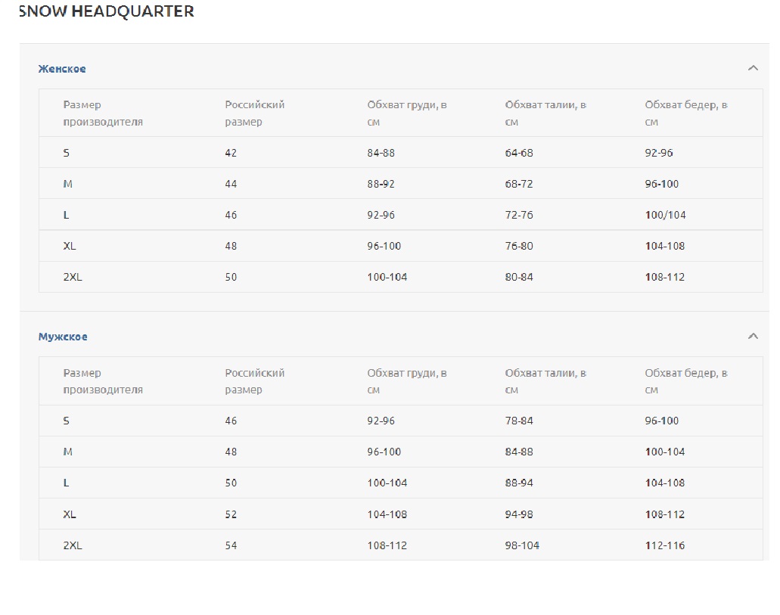Screen dimensions: 780x615
Task: Collapse the Женское section chevron
Action: coord(752,68)
